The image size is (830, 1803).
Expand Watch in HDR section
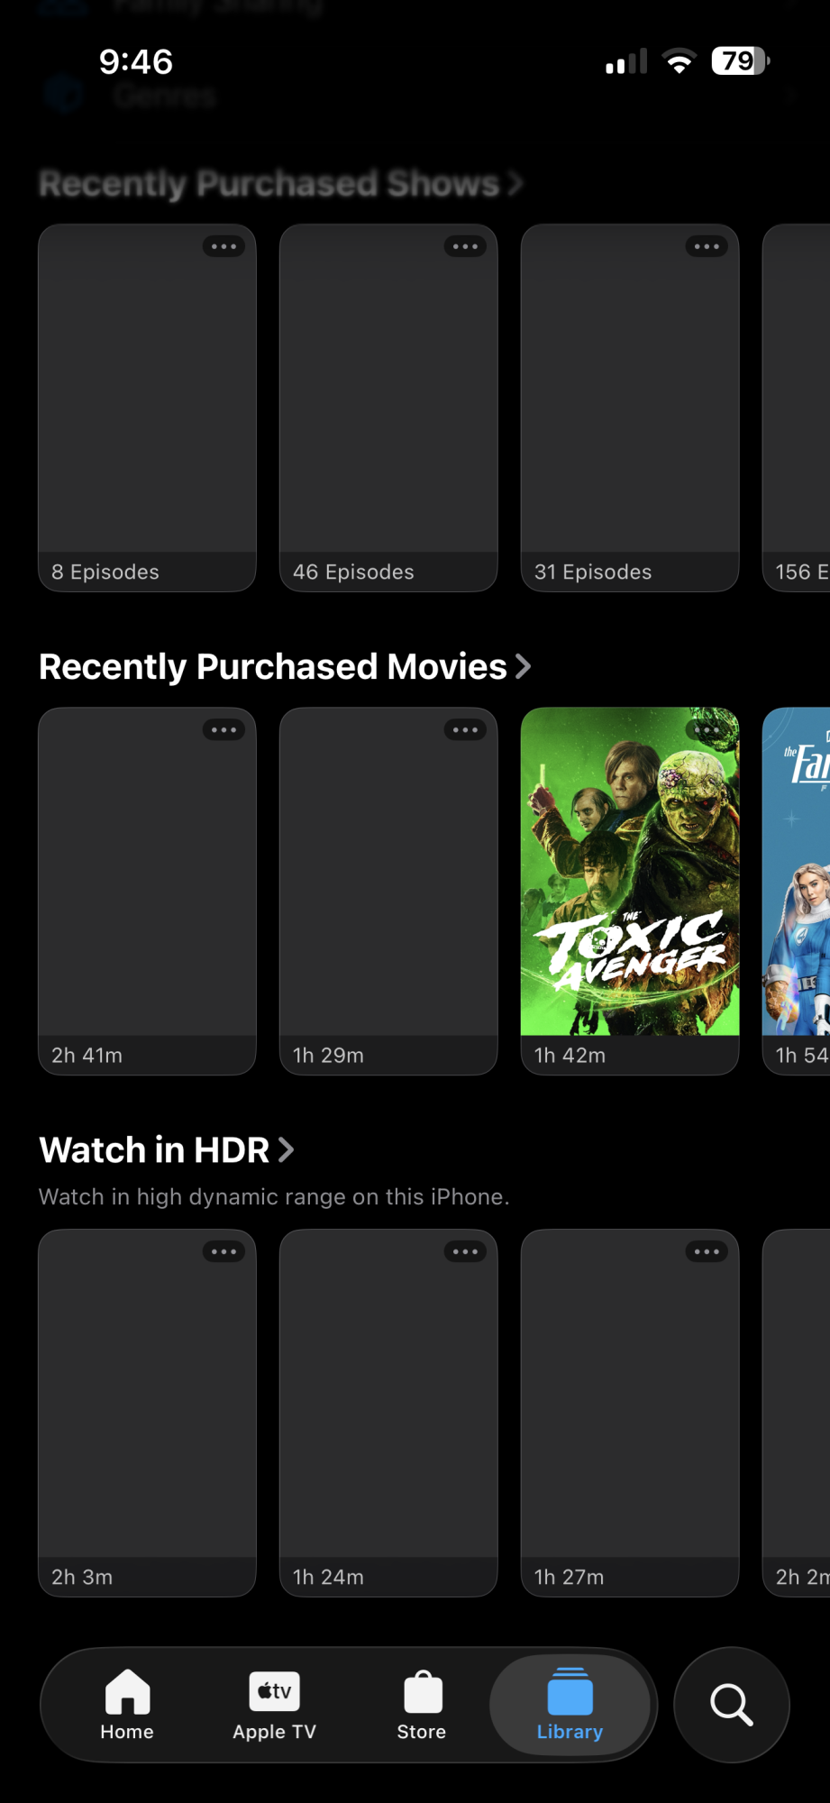click(167, 1150)
